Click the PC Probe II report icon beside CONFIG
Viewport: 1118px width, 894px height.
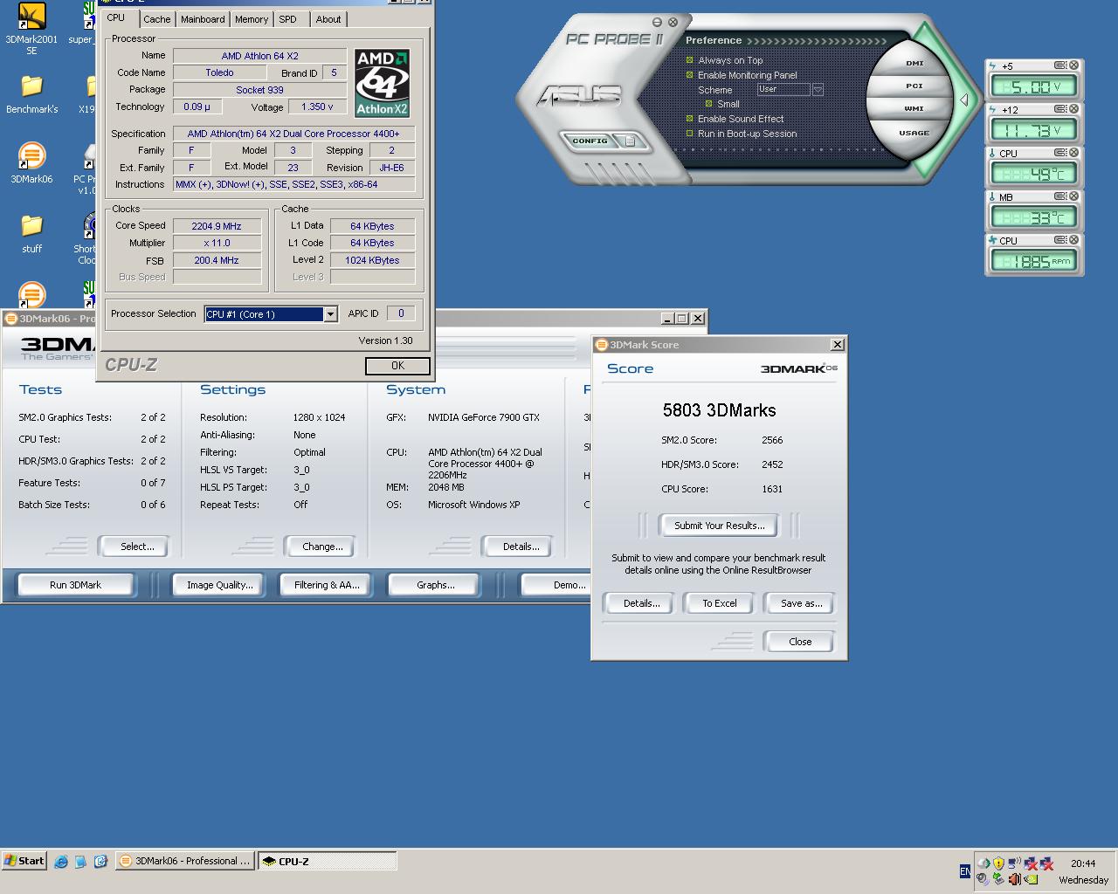click(x=629, y=141)
